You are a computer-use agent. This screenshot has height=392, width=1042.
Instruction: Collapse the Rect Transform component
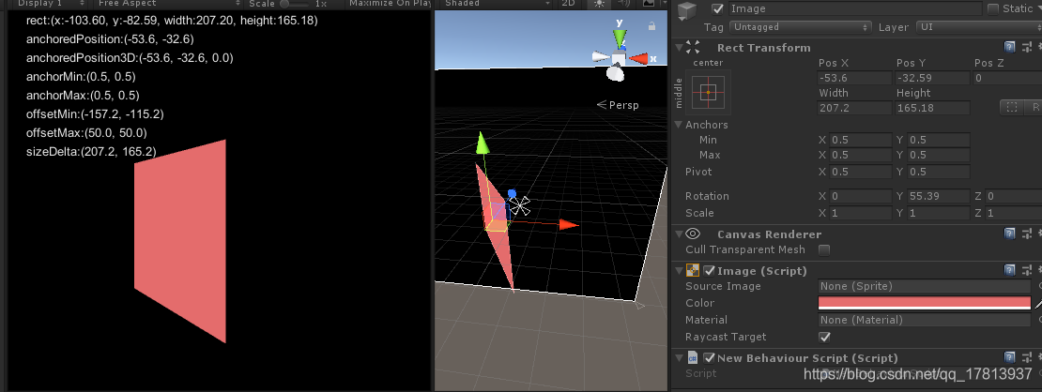click(679, 47)
